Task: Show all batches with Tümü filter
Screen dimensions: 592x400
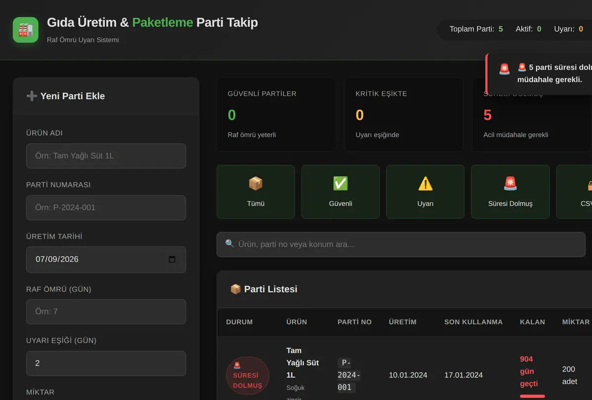Action: coord(256,191)
